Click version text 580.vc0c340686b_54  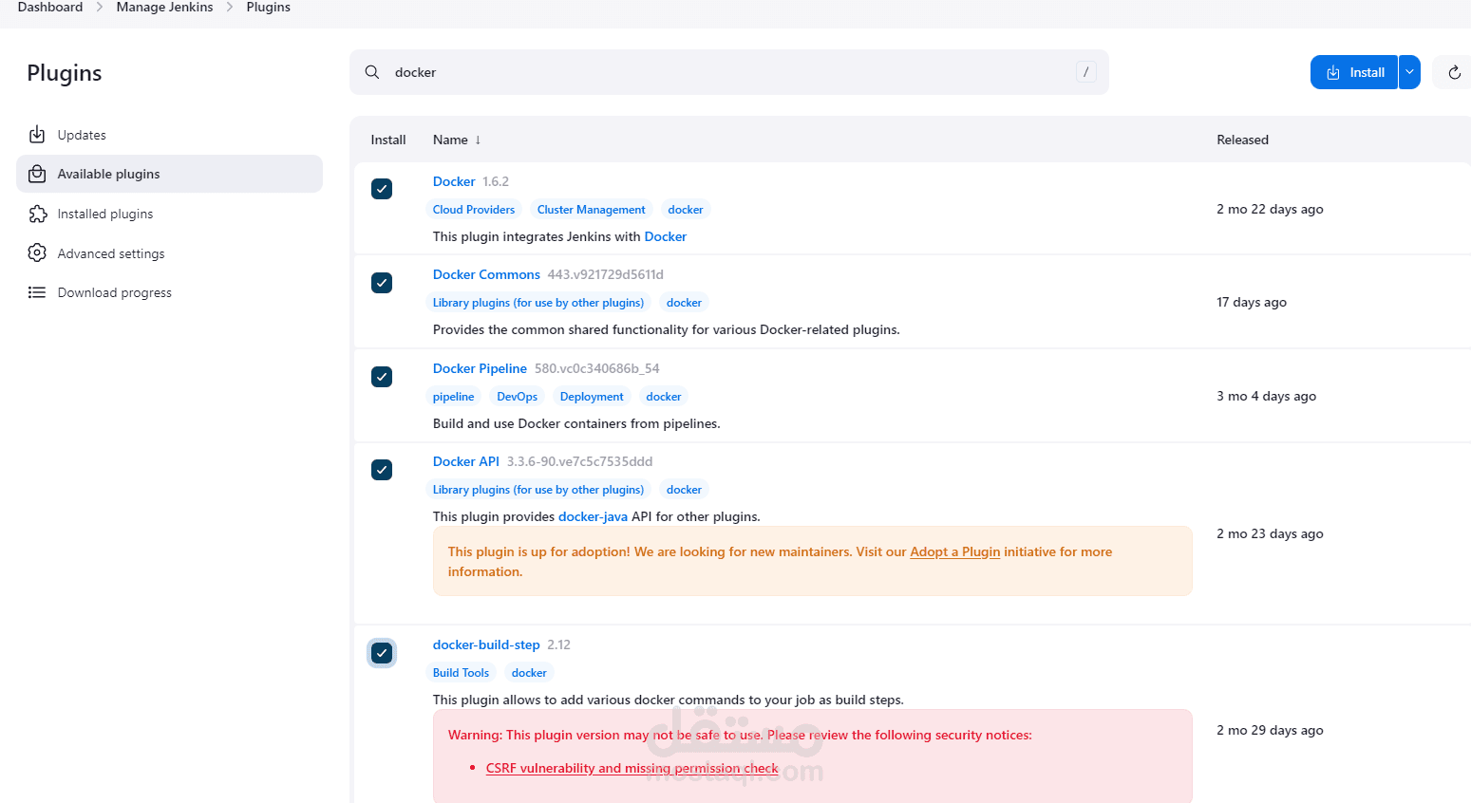click(x=596, y=368)
